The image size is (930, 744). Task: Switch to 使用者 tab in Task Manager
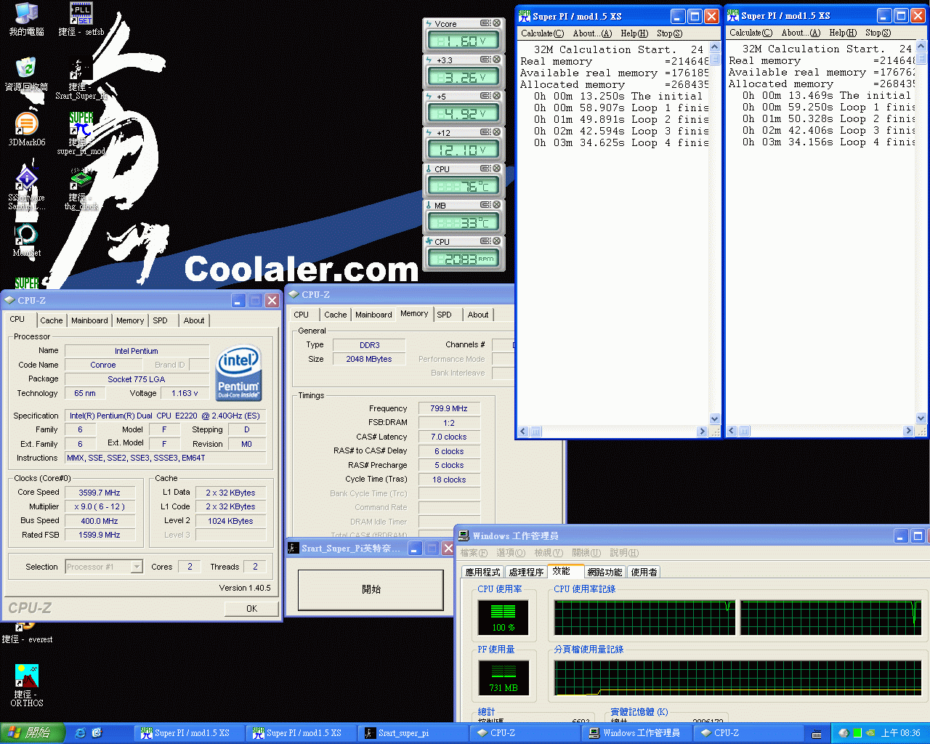[644, 572]
